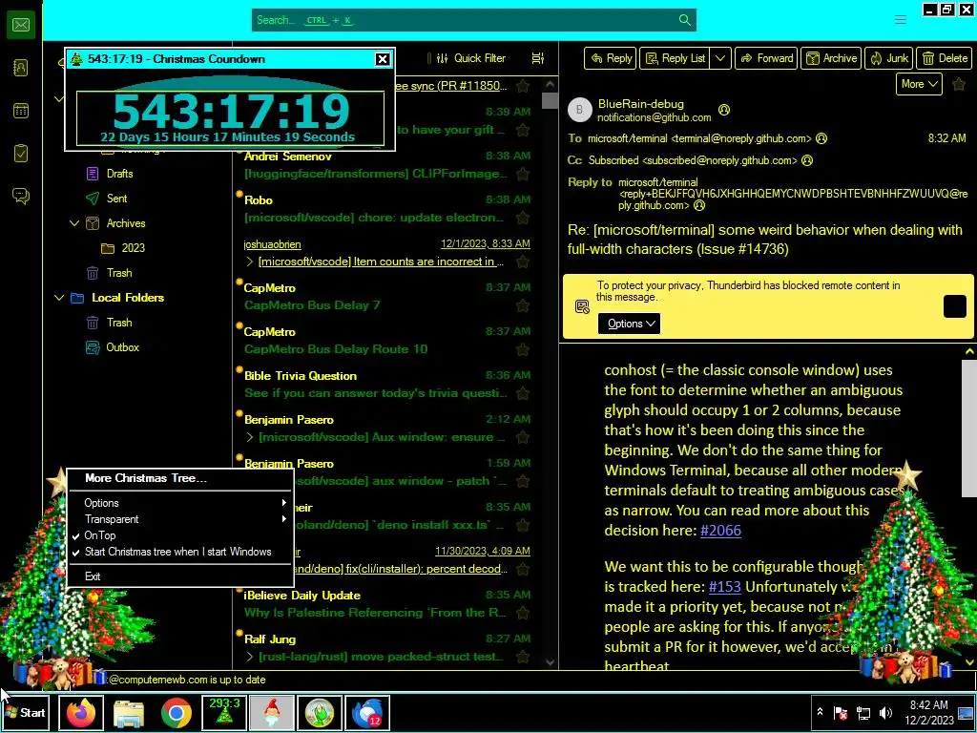
Task: Open the Chat sidebar icon
Action: coord(21,197)
